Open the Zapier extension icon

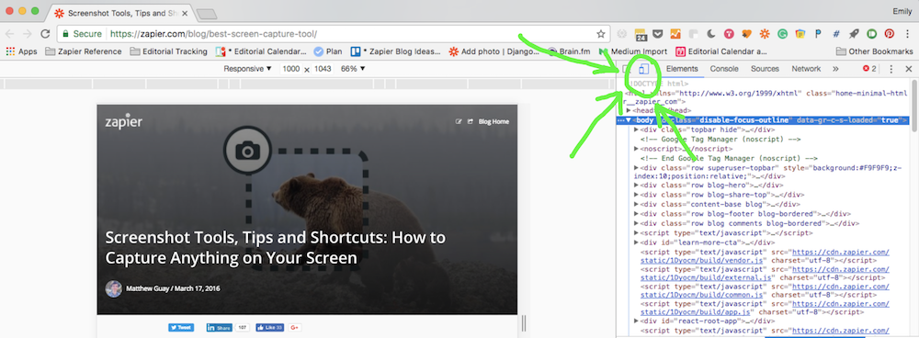coord(765,34)
